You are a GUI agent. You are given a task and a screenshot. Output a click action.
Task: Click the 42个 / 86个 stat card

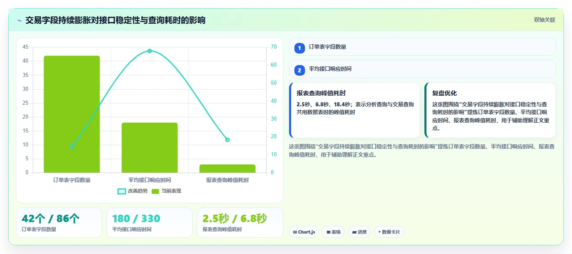(x=59, y=223)
